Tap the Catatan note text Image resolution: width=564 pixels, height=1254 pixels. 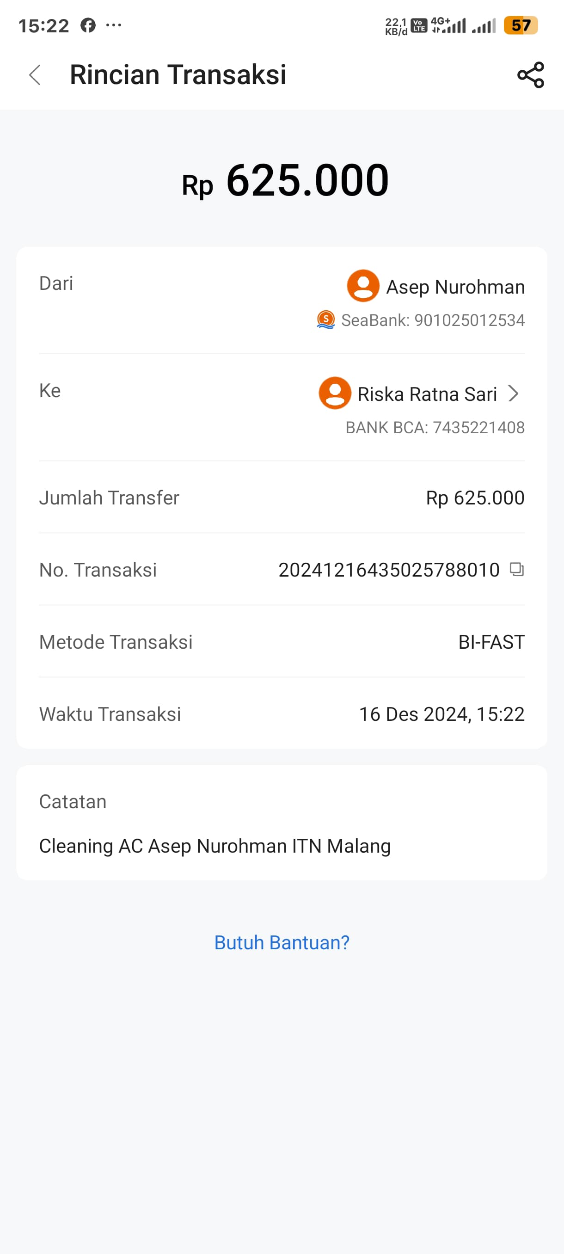215,846
